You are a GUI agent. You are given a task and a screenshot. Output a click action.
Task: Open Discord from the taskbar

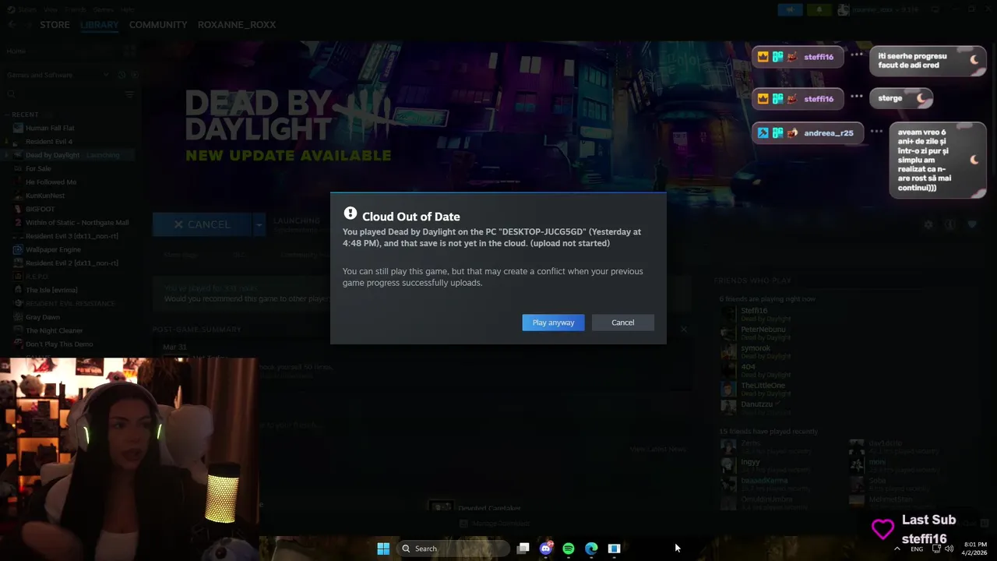click(546, 549)
